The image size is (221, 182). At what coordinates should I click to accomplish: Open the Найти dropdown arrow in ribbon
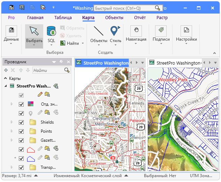tap(83, 43)
